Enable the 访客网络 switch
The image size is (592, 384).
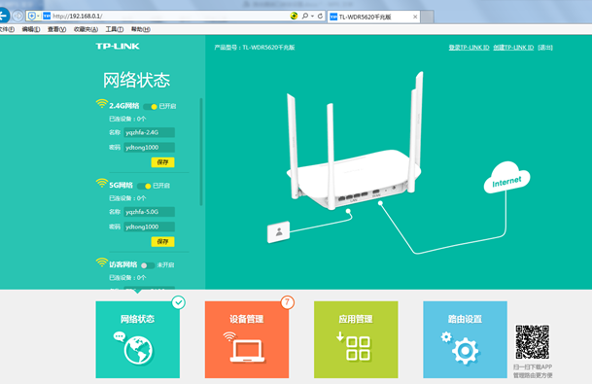point(148,265)
